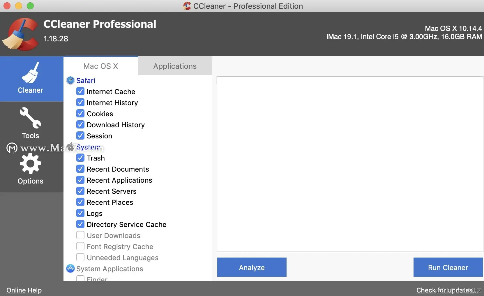Click the Internet Cache label text

pos(111,92)
